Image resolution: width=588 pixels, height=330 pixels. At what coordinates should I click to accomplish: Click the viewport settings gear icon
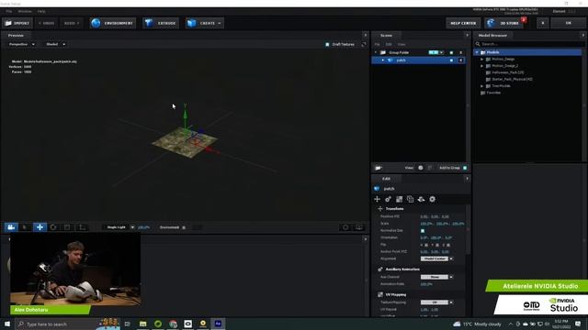click(x=345, y=227)
